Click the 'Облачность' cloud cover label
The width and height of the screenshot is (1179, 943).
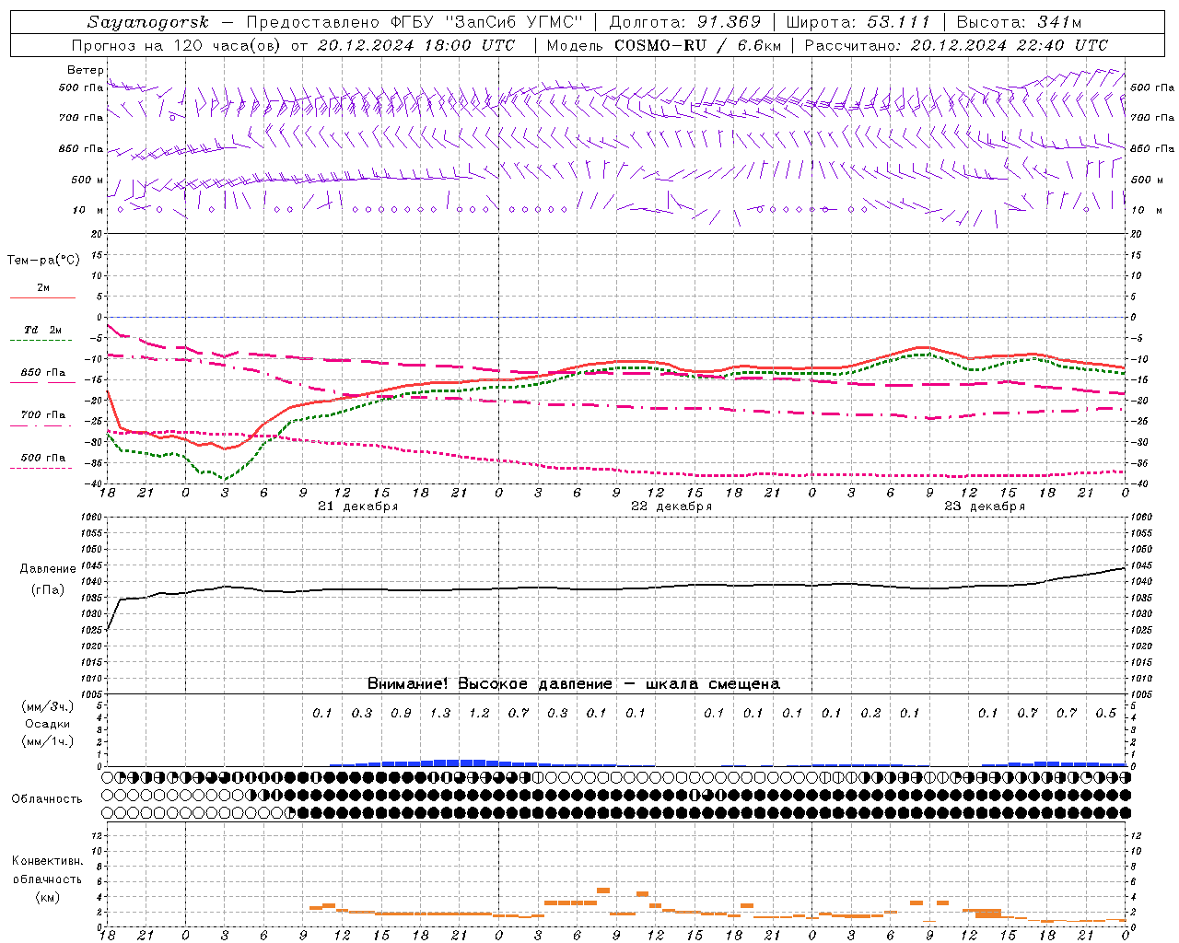(47, 798)
